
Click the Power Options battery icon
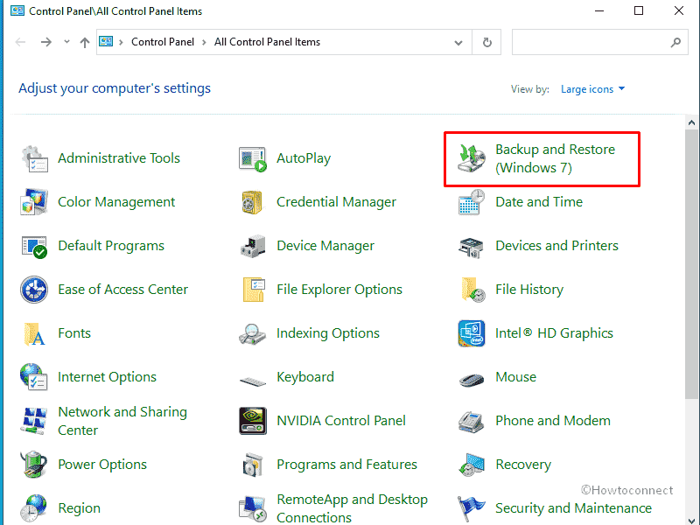(x=34, y=465)
